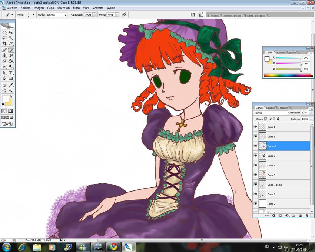Screen dimensions: 315x252
Task: Select the Lasso tool
Action: 4,38
